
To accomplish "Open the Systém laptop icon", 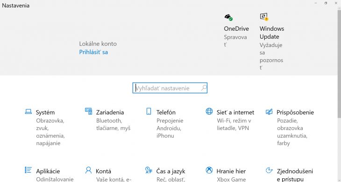I will (x=28, y=112).
